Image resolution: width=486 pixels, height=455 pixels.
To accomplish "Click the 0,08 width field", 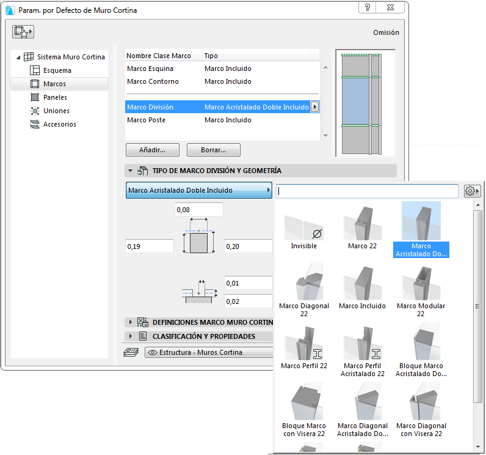I will coord(198,210).
